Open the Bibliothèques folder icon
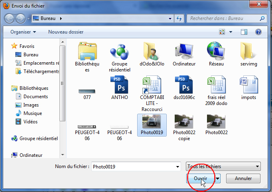The image size is (272, 192). (x=87, y=51)
